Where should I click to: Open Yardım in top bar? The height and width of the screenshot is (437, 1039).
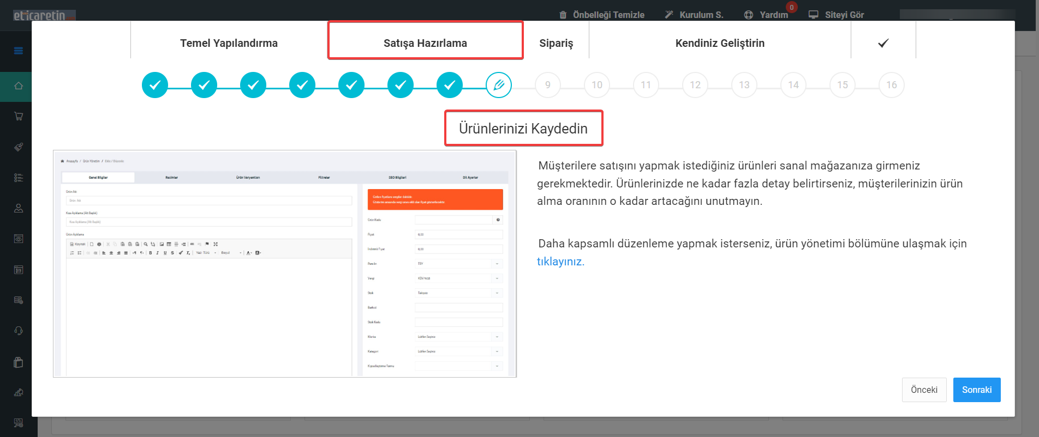click(x=774, y=15)
